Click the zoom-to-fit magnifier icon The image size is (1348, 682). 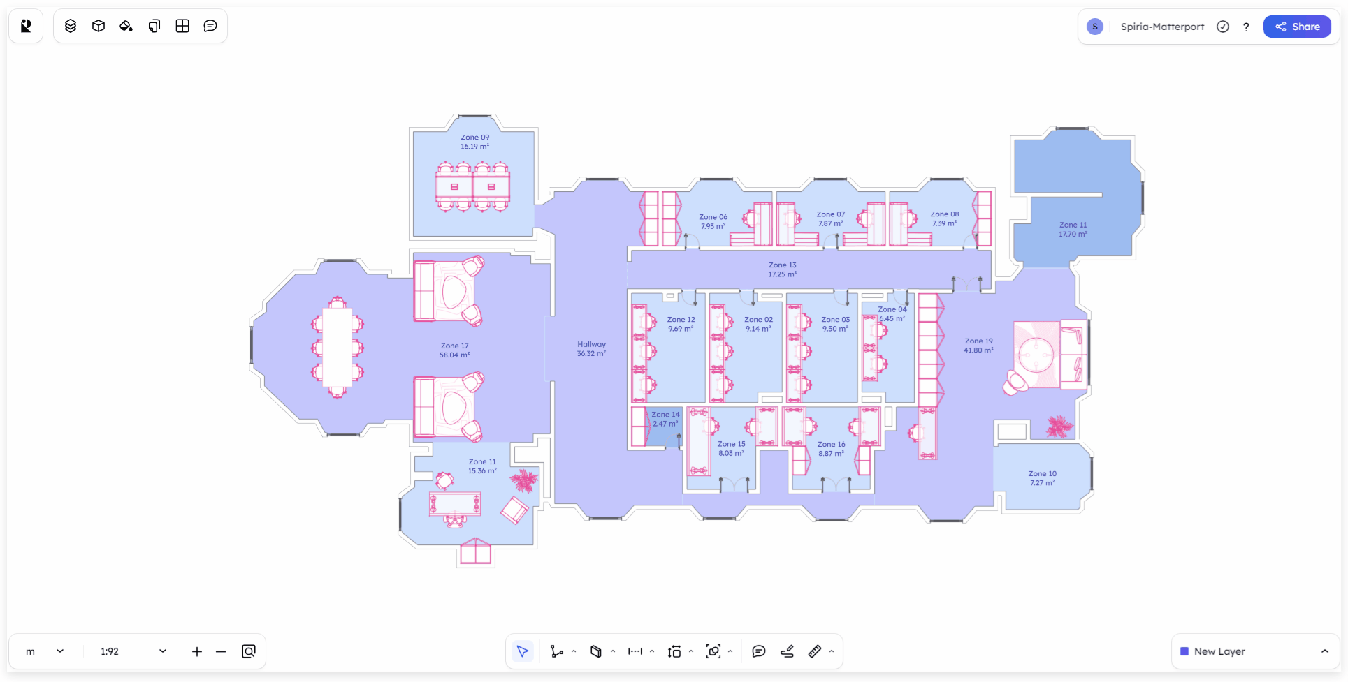(x=249, y=651)
